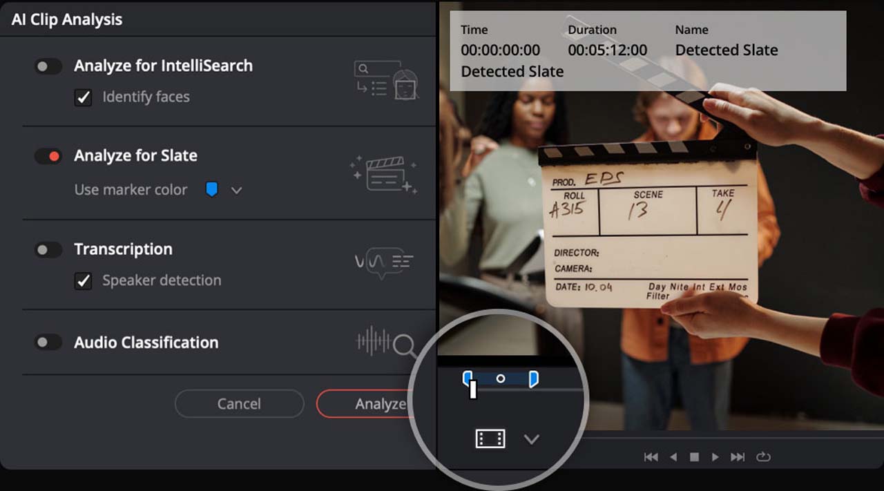884x491 pixels.
Task: Click the Duration value 00:05:12:00
Action: [x=608, y=50]
